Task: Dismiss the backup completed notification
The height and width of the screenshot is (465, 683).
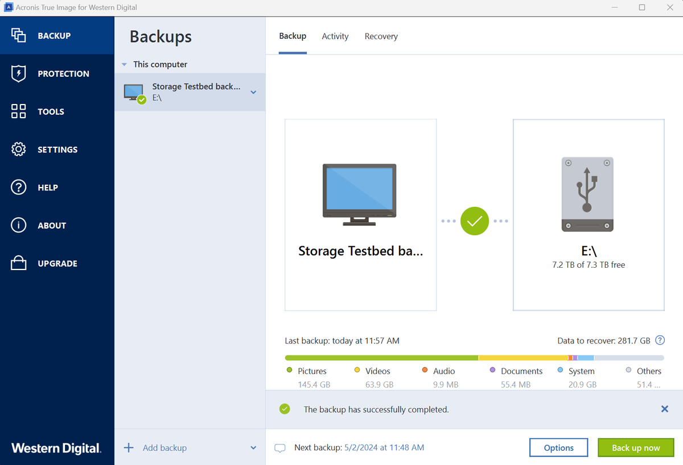Action: 664,409
